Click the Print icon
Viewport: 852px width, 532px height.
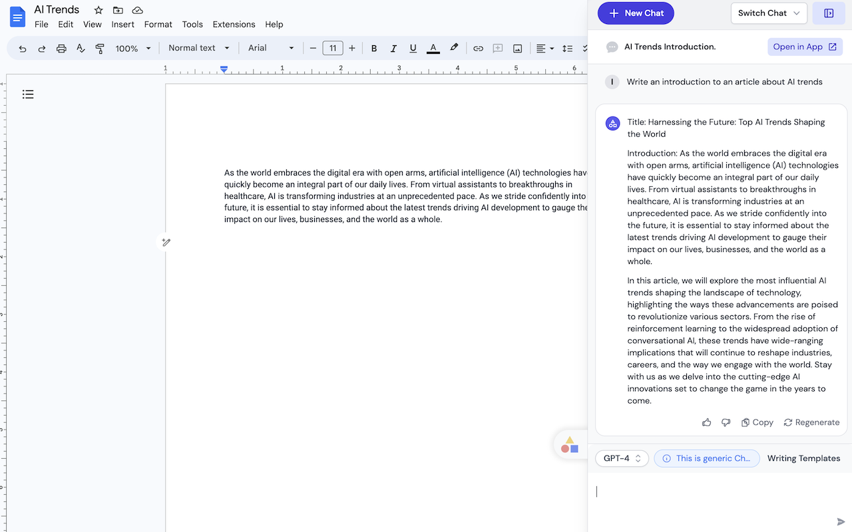[x=61, y=49]
